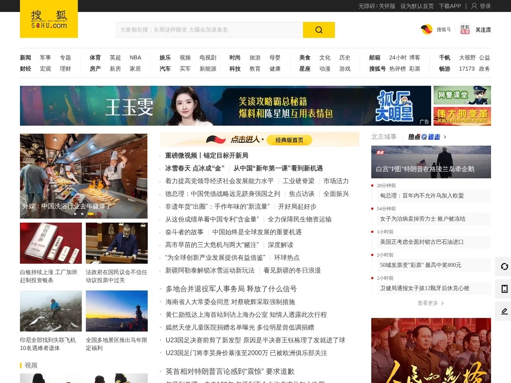The height and width of the screenshot is (383, 511).
Task: Click the red 热点 badge on Trump headline
Action: [380, 152]
